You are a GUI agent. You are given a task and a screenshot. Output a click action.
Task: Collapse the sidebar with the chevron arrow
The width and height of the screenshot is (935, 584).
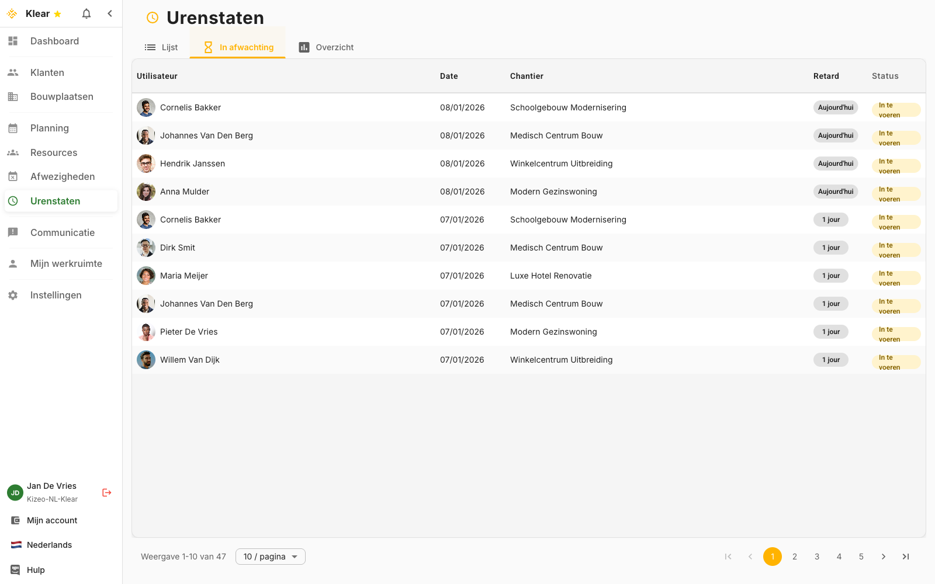[x=110, y=13]
